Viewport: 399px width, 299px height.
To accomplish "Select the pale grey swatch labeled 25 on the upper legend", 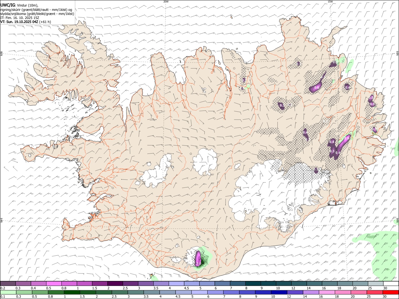I will click(376, 283).
